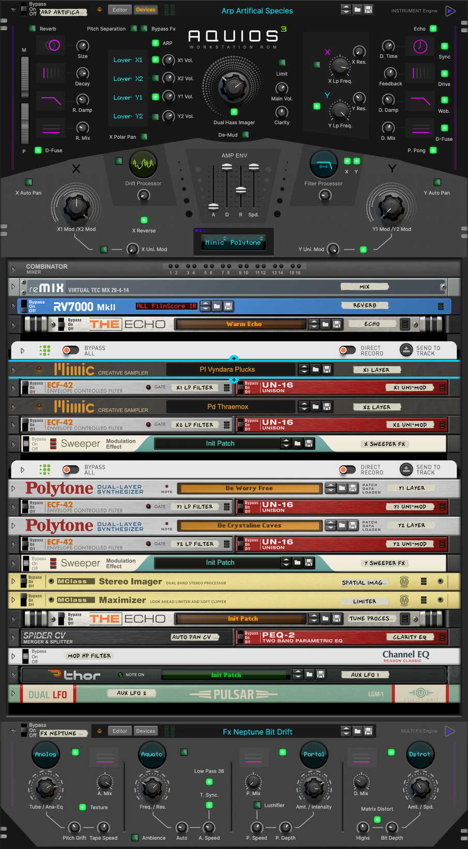Click the INSTRUMENT Engine play arrow
468x849 pixels.
[x=450, y=11]
